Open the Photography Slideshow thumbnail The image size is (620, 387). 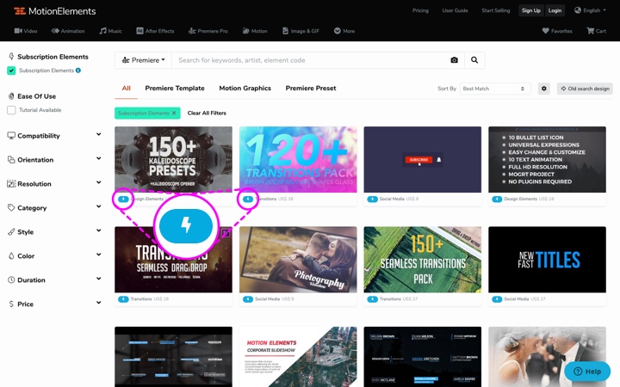coord(298,260)
